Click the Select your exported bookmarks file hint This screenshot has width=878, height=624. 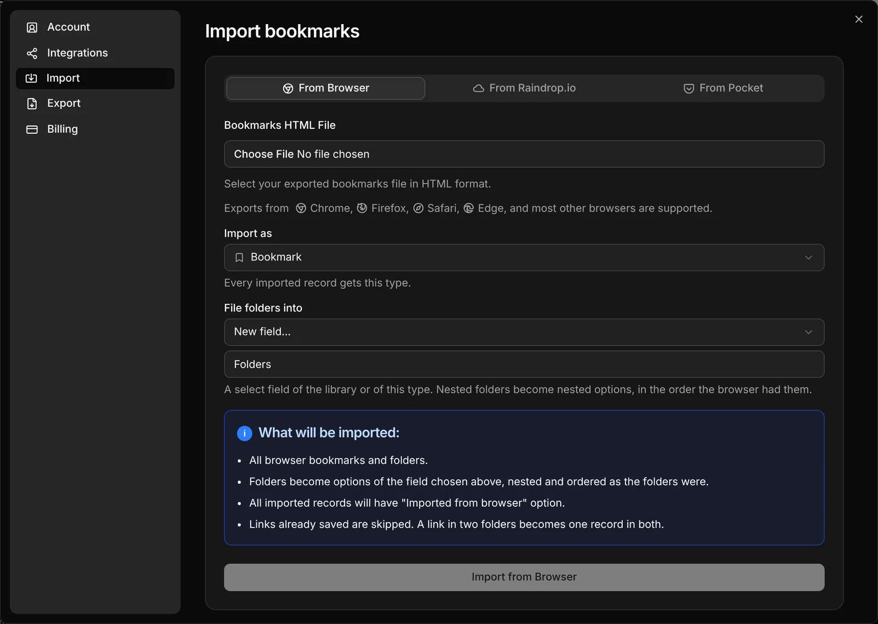[357, 184]
